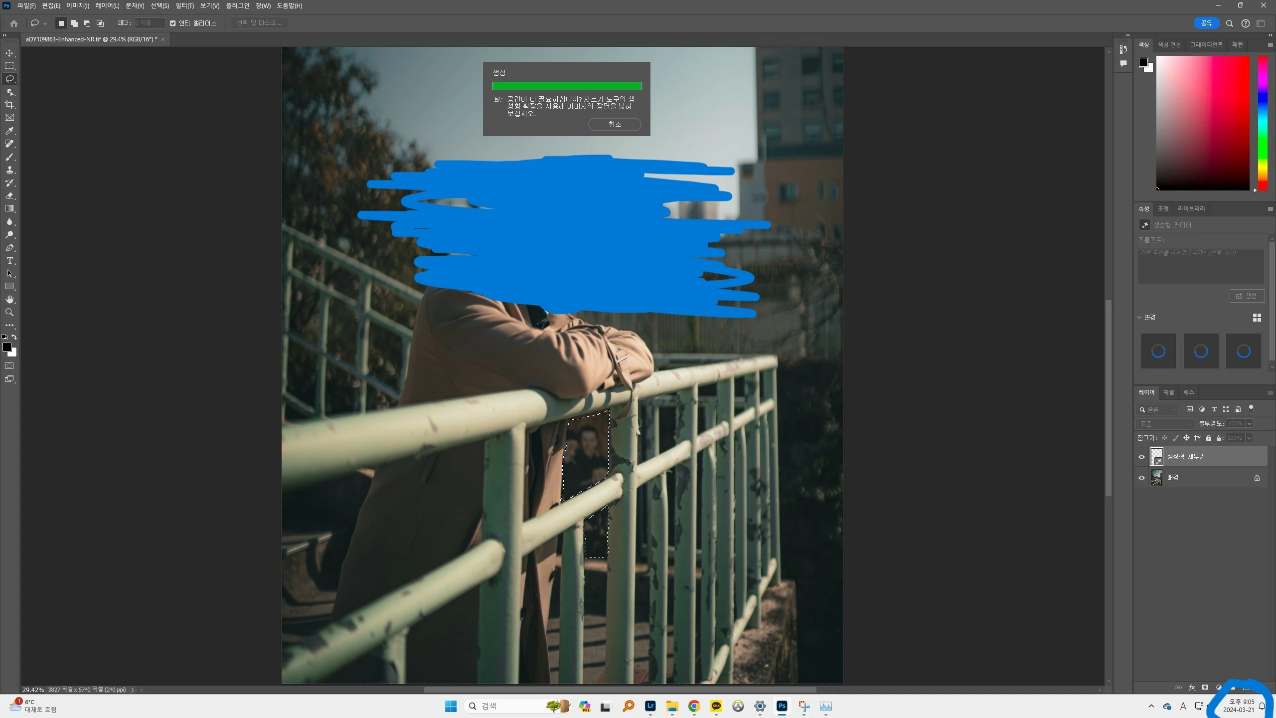Image resolution: width=1276 pixels, height=718 pixels.
Task: Hide the 생성형 채우기 layer
Action: click(1141, 457)
